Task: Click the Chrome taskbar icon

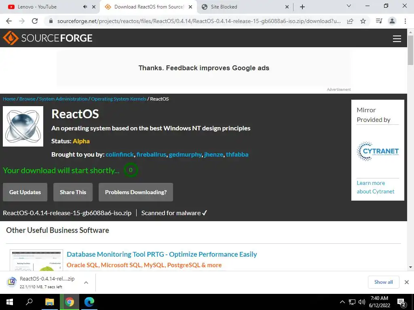Action: point(70,302)
